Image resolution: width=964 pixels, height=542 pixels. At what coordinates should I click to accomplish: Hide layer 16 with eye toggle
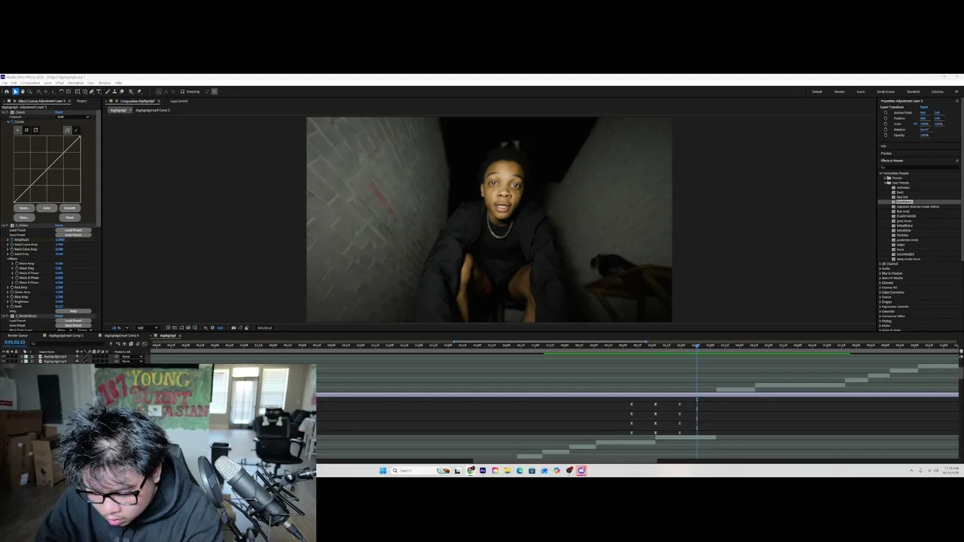point(4,357)
